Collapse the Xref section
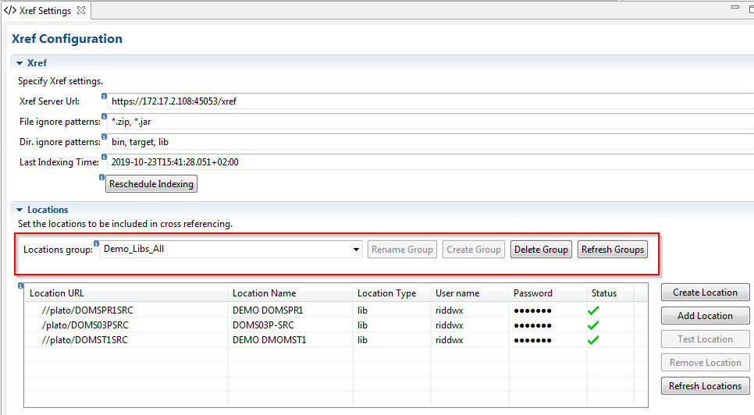This screenshot has height=415, width=754. pos(20,63)
